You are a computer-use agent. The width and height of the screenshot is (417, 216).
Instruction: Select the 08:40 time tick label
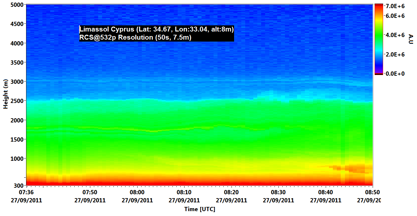325,192
